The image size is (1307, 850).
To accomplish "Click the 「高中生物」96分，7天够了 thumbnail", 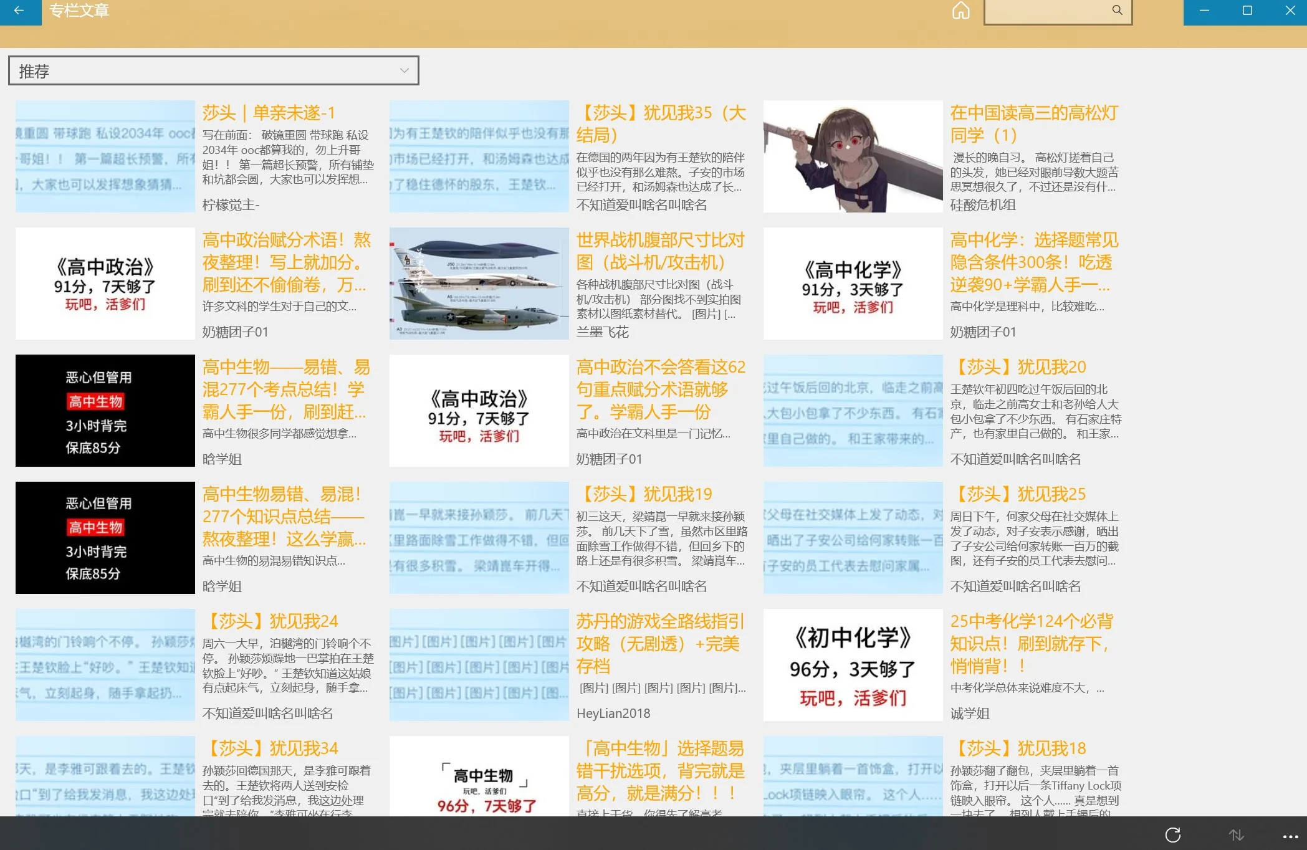I will click(x=479, y=776).
